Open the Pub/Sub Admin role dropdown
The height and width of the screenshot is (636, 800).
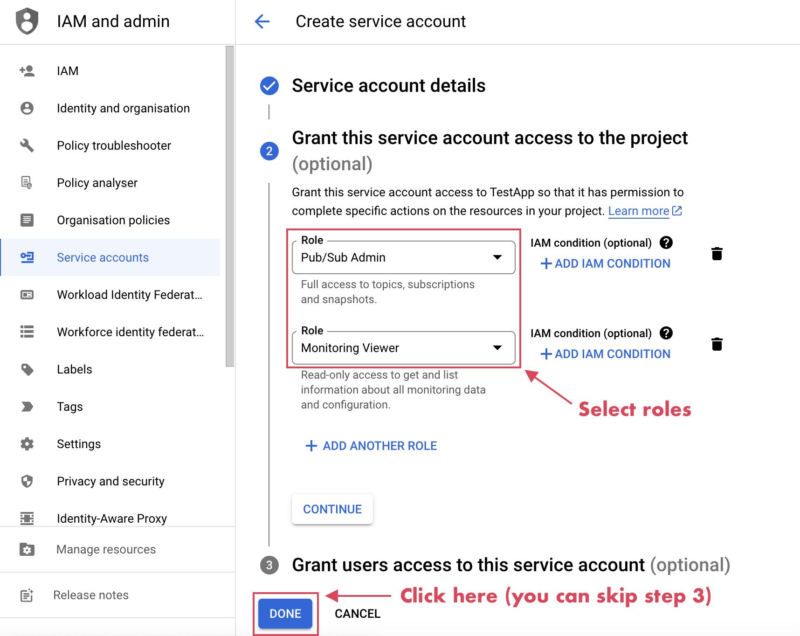click(403, 257)
